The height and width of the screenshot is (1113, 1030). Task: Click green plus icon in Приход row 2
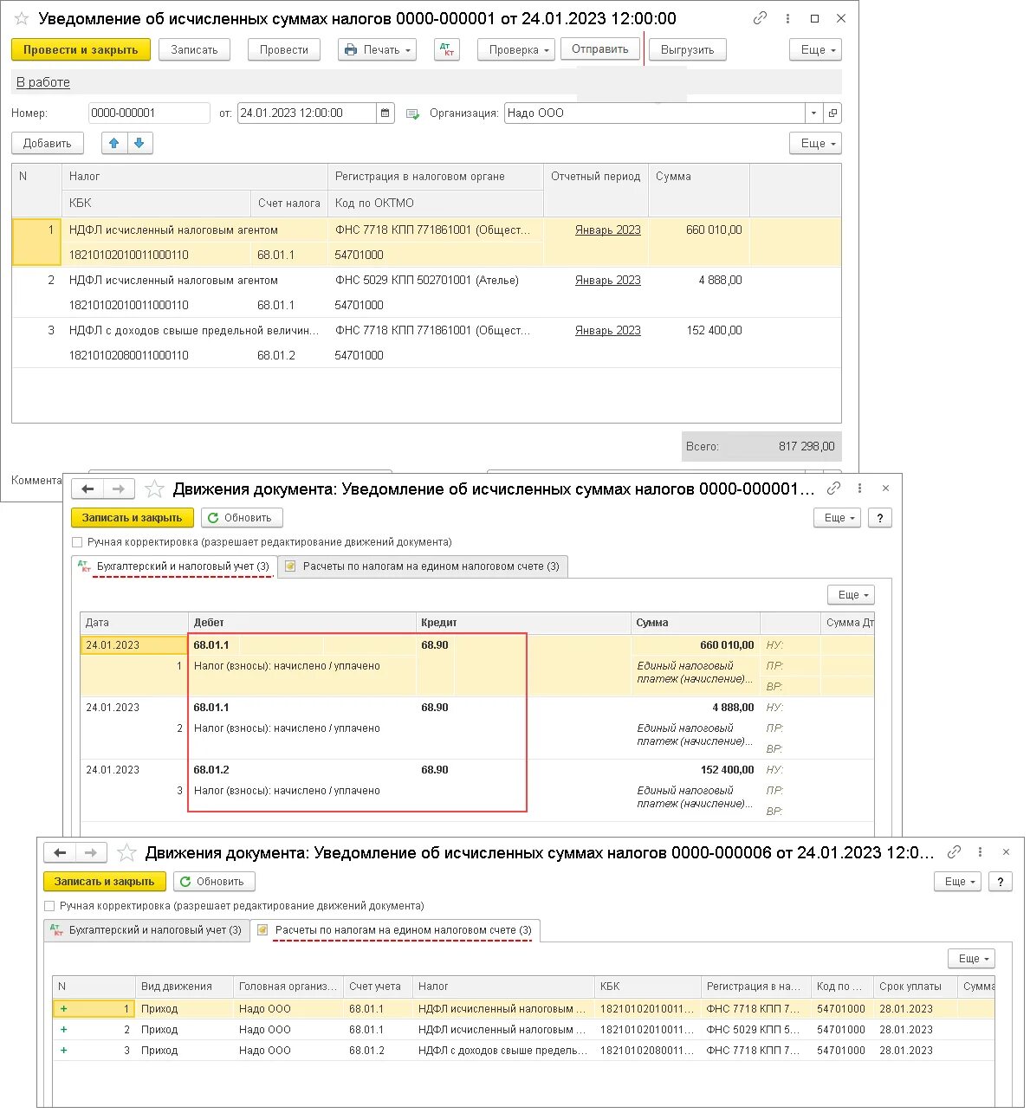point(63,1030)
